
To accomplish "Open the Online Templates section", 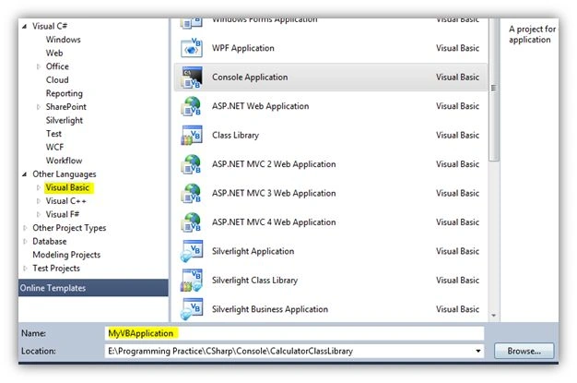I will point(93,288).
